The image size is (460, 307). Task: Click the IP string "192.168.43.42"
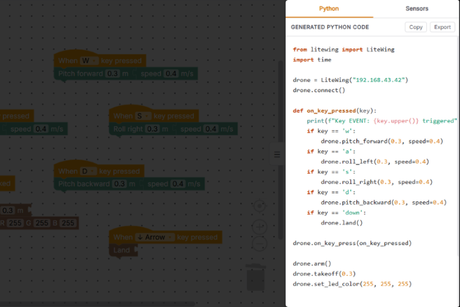(378, 80)
